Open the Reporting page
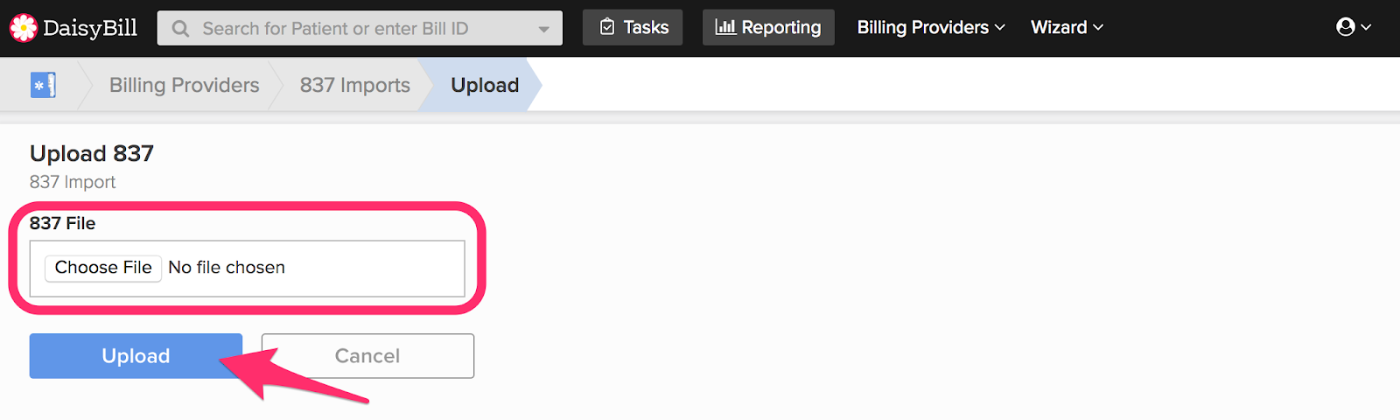This screenshot has height=420, width=1400. (768, 28)
